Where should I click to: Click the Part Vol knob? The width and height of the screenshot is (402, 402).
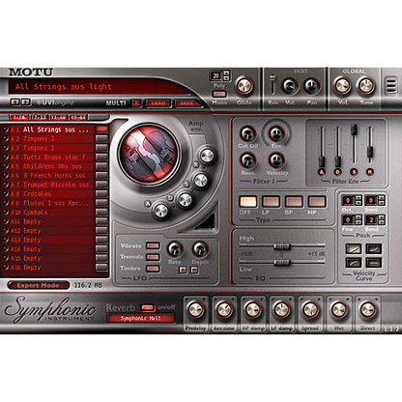click(290, 86)
